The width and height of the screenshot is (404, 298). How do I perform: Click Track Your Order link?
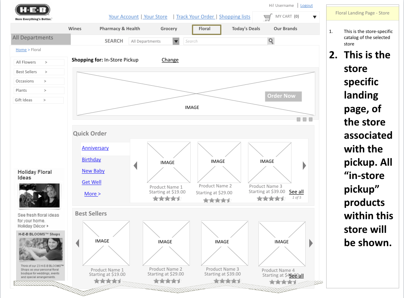pyautogui.click(x=195, y=17)
